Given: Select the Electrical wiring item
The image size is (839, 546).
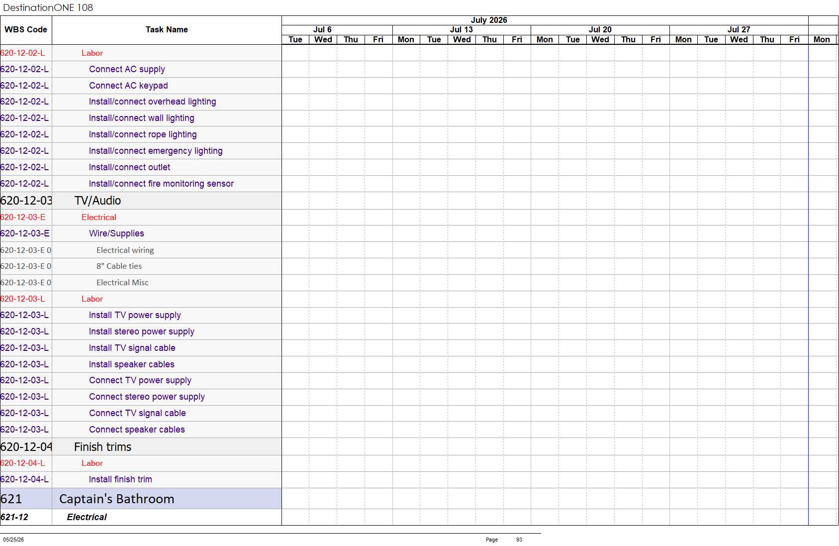Looking at the screenshot, I should click(125, 250).
